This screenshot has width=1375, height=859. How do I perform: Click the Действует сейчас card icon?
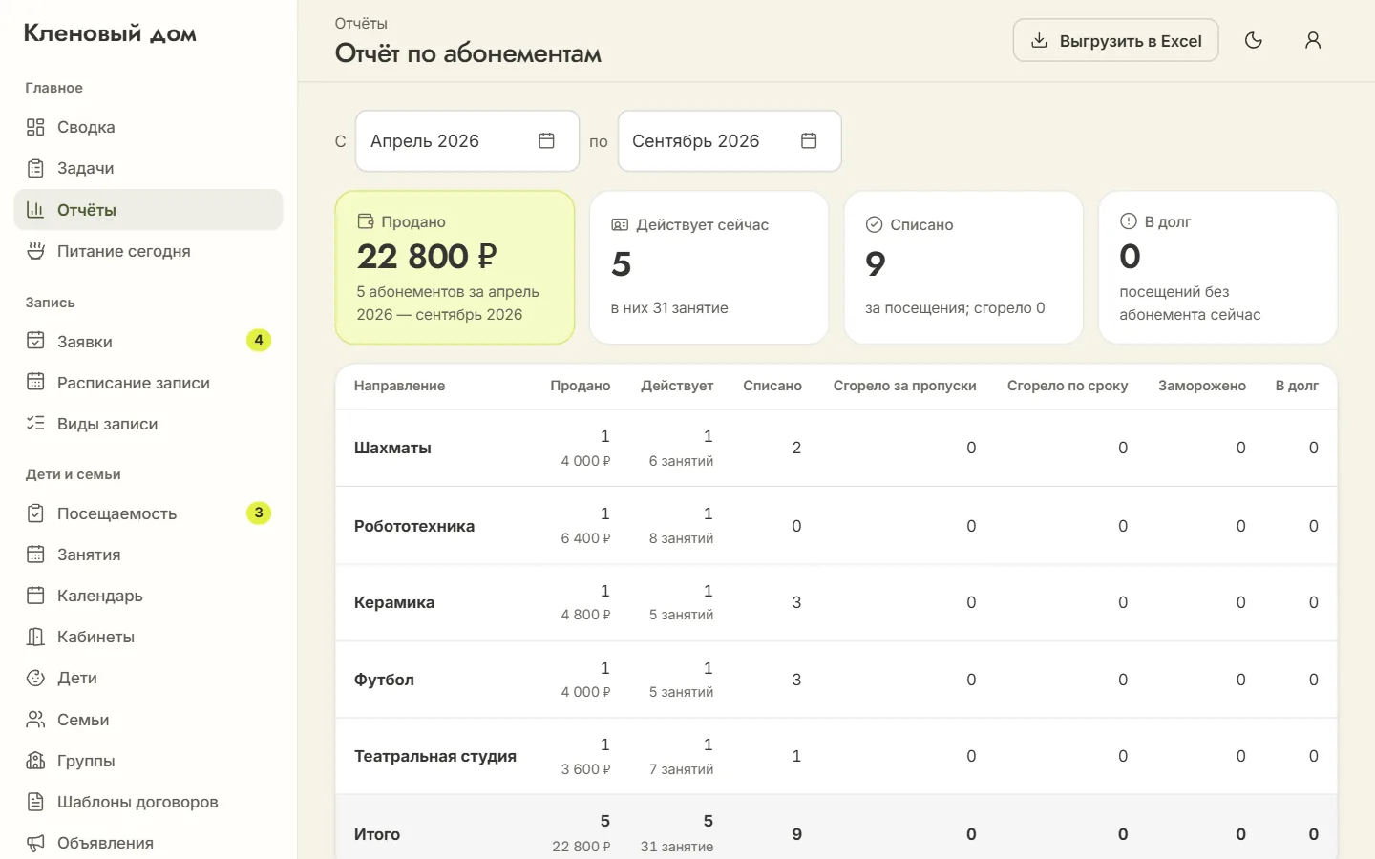(620, 225)
